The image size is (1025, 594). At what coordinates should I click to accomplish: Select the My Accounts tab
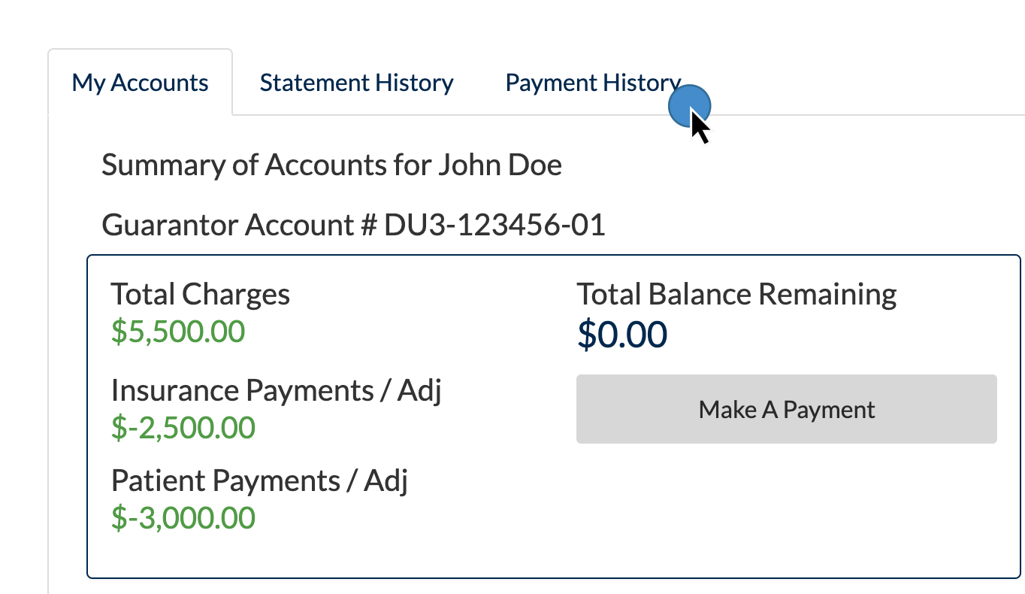coord(140,83)
